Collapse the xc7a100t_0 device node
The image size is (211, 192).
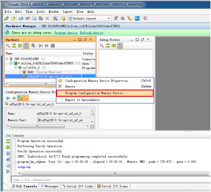click(15, 67)
